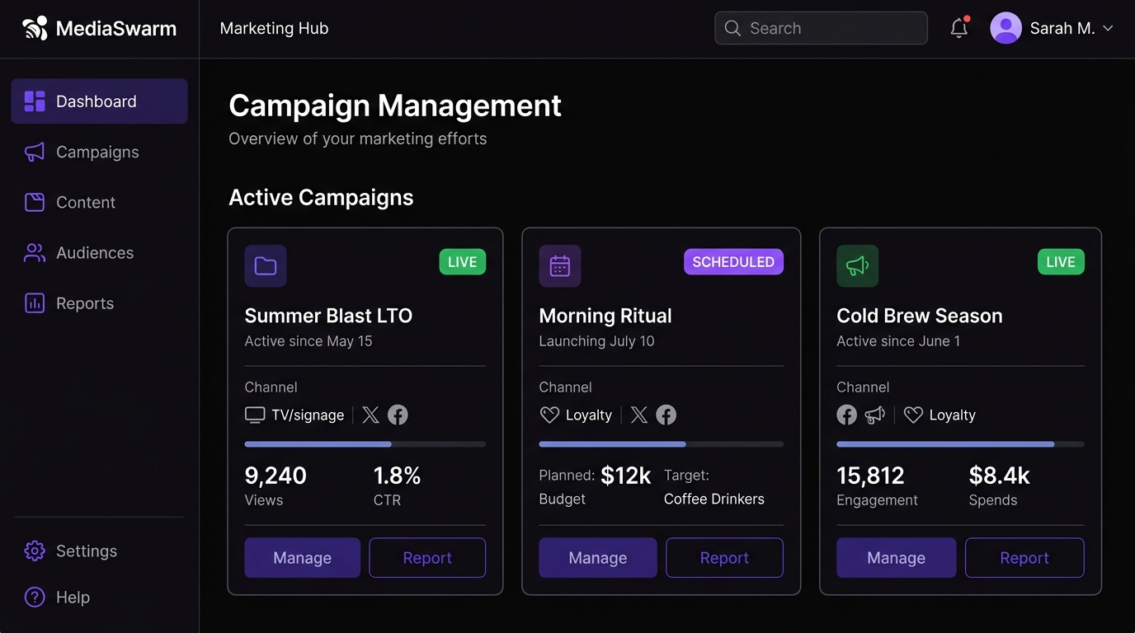Open the Morning Ritual Report

(724, 558)
